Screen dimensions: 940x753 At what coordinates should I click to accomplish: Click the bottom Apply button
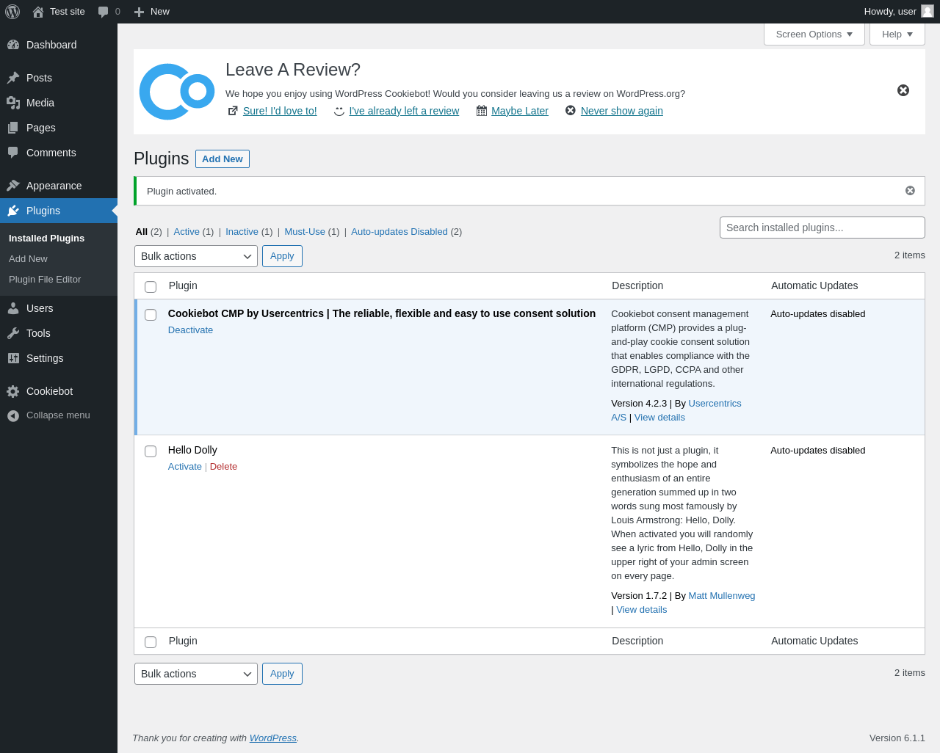coord(282,674)
